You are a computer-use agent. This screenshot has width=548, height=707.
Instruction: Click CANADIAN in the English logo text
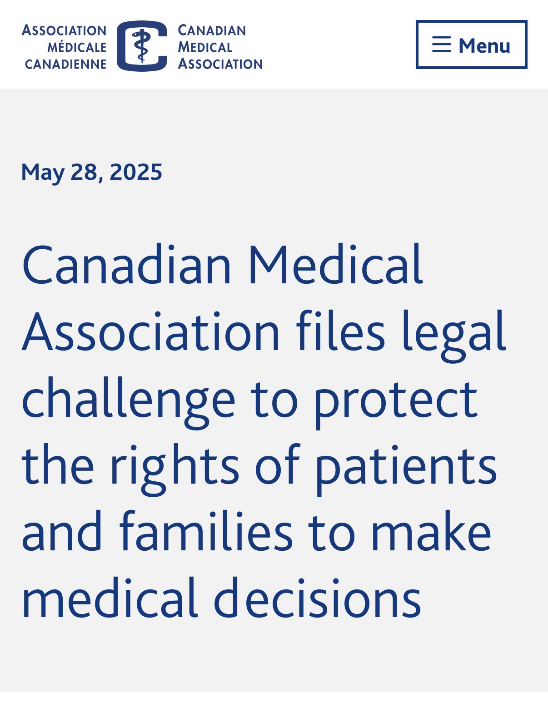tap(212, 30)
